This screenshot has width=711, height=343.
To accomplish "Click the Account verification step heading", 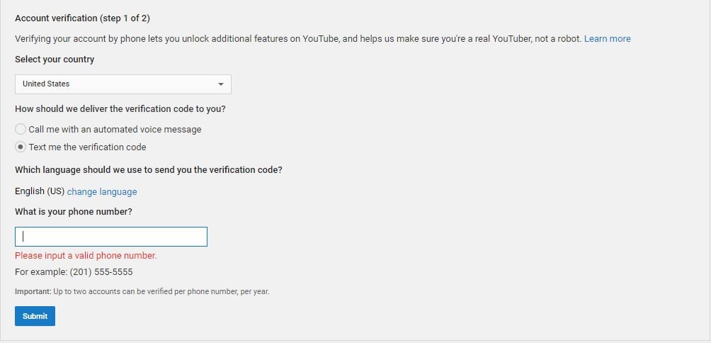I will [x=83, y=18].
